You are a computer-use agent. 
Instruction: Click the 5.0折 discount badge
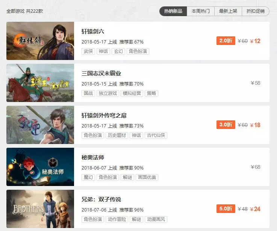click(226, 209)
